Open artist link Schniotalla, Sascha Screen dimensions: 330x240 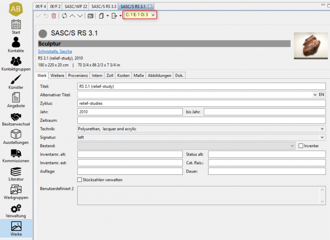(x=55, y=51)
